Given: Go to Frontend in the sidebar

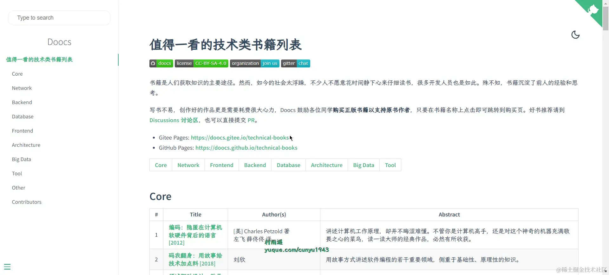Looking at the screenshot, I should 23,131.
